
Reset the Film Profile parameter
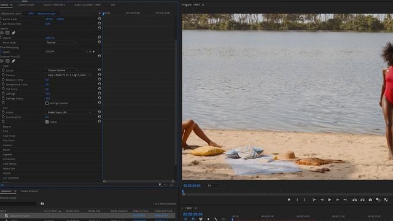click(99, 112)
